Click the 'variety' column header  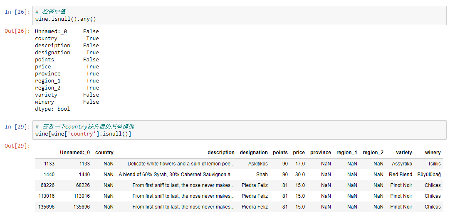(404, 153)
